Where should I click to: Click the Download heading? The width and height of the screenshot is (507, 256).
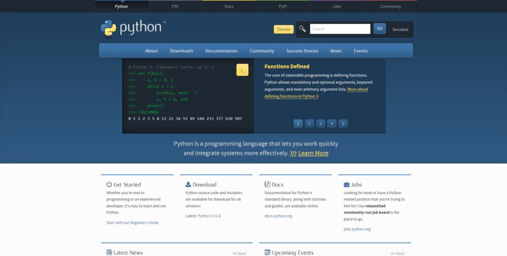[204, 185]
